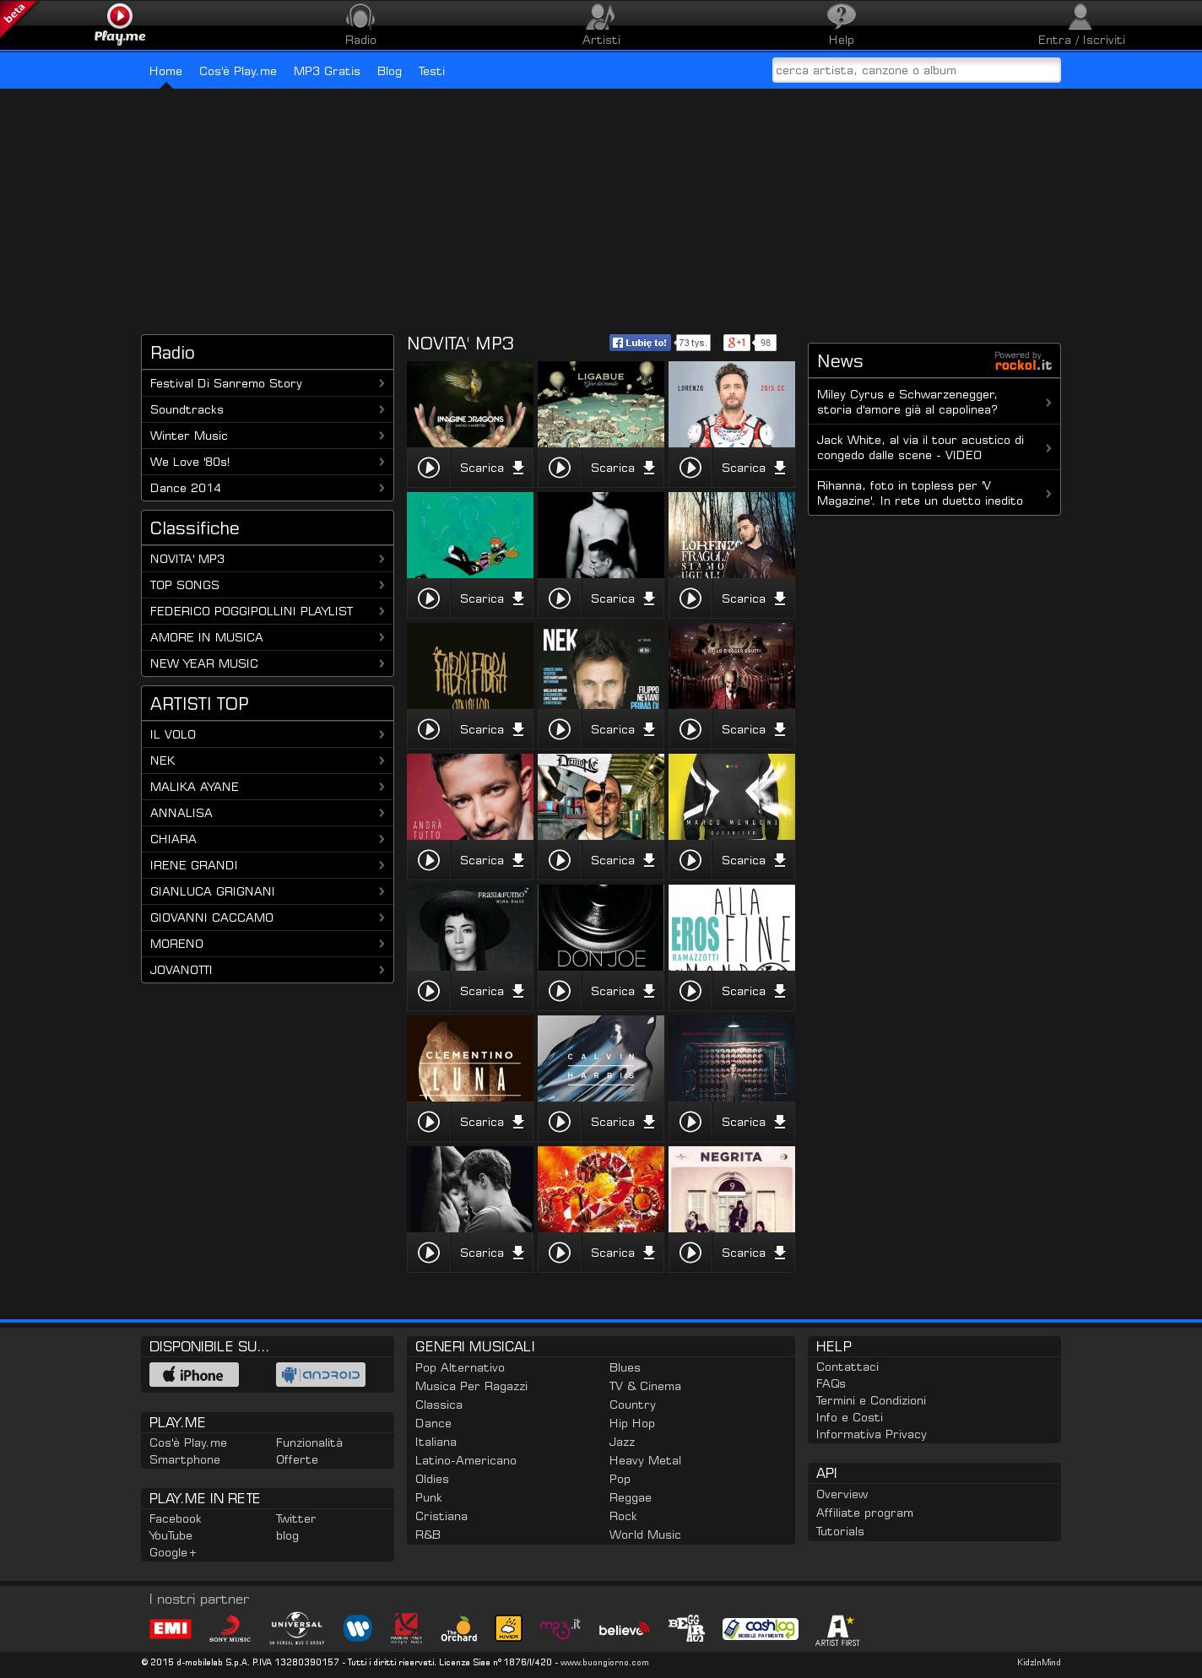Screen dimensions: 1202x1678
Task: Download via Scarica under the Lorenzo Fragola cover
Action: pyautogui.click(x=754, y=598)
